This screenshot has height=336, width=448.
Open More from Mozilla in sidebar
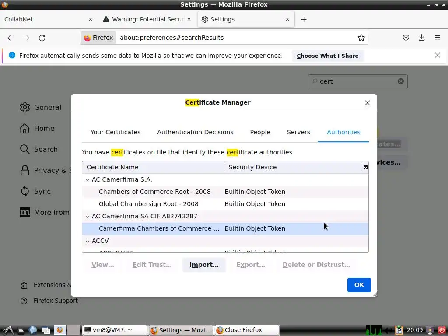(x=45, y=212)
